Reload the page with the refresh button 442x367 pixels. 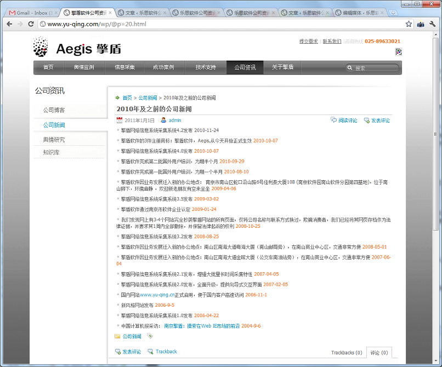pos(31,24)
